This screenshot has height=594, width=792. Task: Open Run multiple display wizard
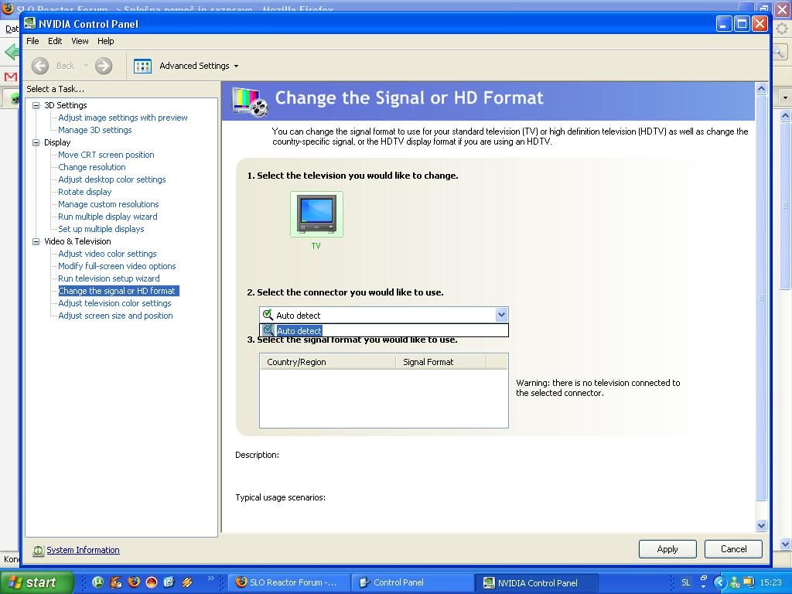click(x=108, y=217)
